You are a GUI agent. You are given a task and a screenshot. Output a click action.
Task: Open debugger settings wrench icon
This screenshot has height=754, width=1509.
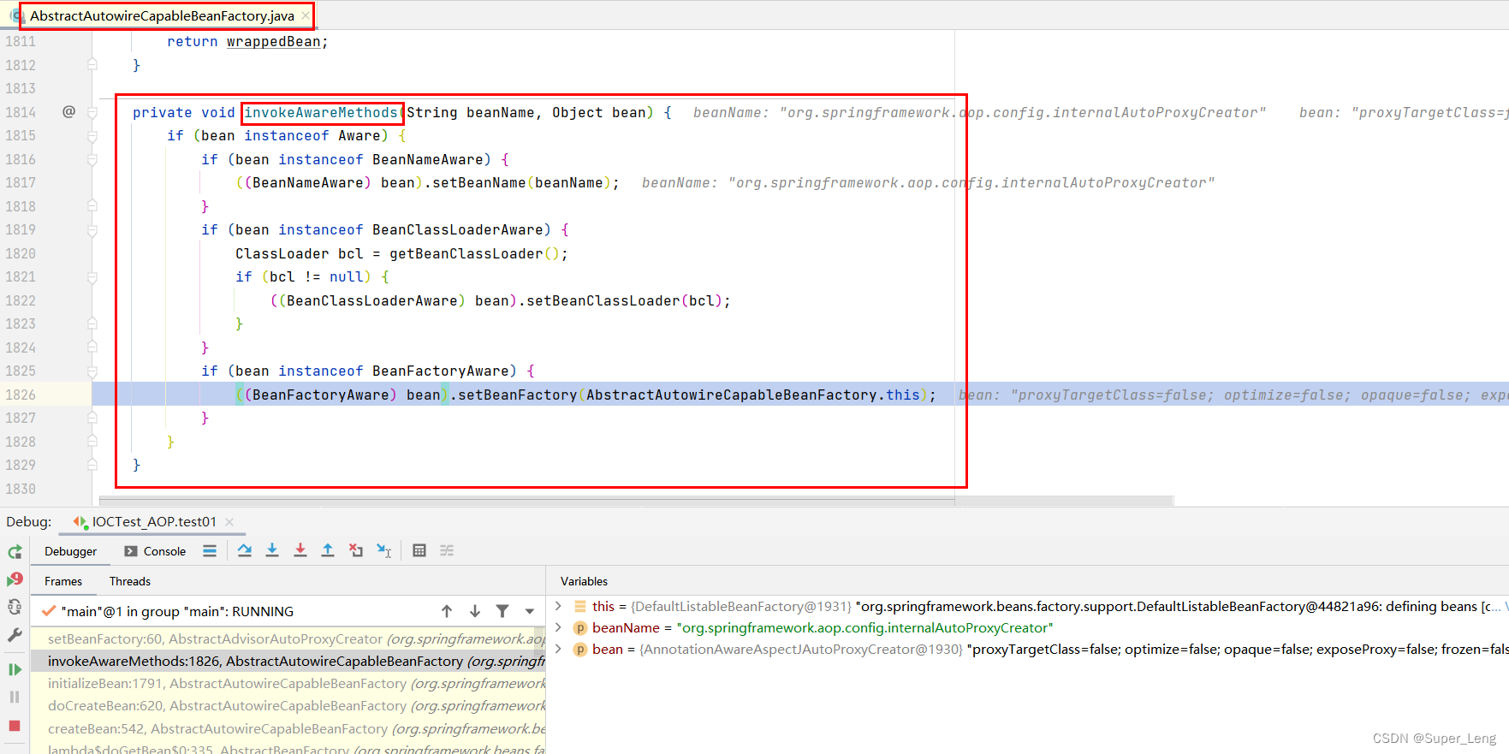pyautogui.click(x=15, y=635)
